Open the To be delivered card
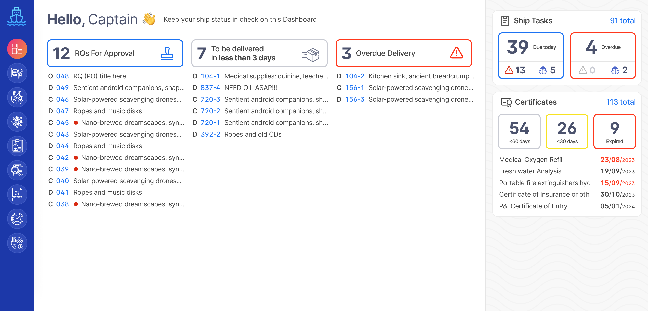 tap(259, 53)
